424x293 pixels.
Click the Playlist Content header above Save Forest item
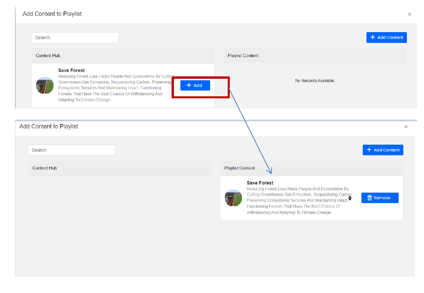coord(240,168)
